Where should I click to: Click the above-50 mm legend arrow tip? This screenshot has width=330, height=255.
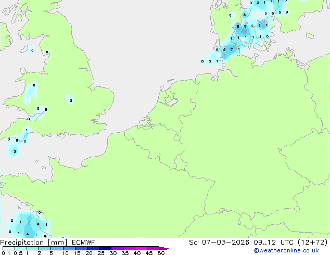click(x=165, y=248)
